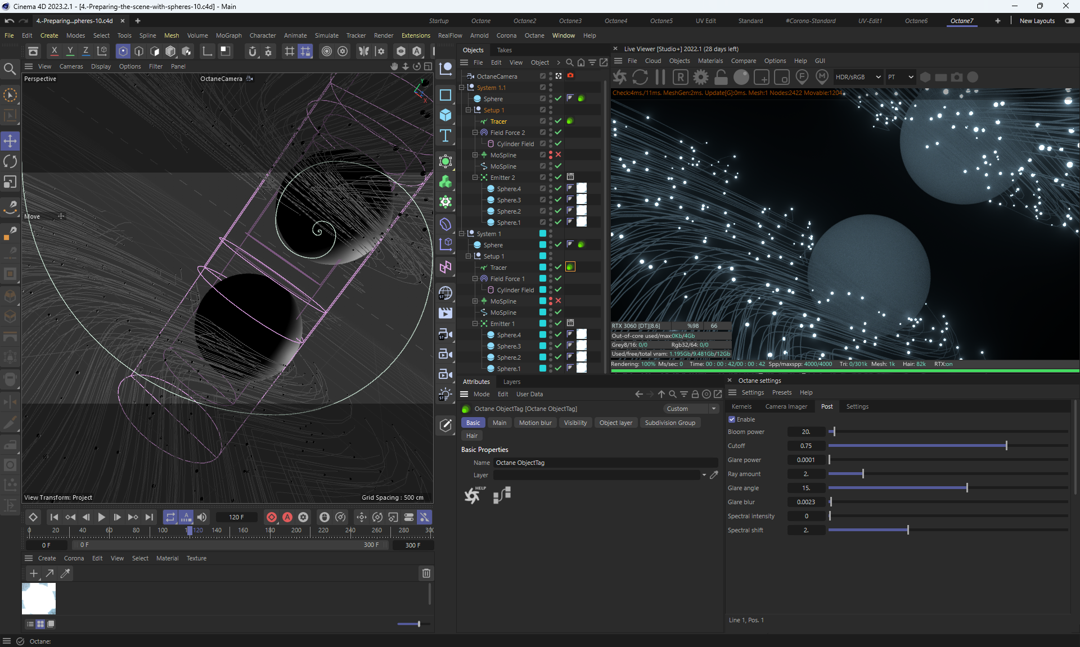Toggle the New Layouts switch
The image size is (1080, 647).
coord(1069,21)
